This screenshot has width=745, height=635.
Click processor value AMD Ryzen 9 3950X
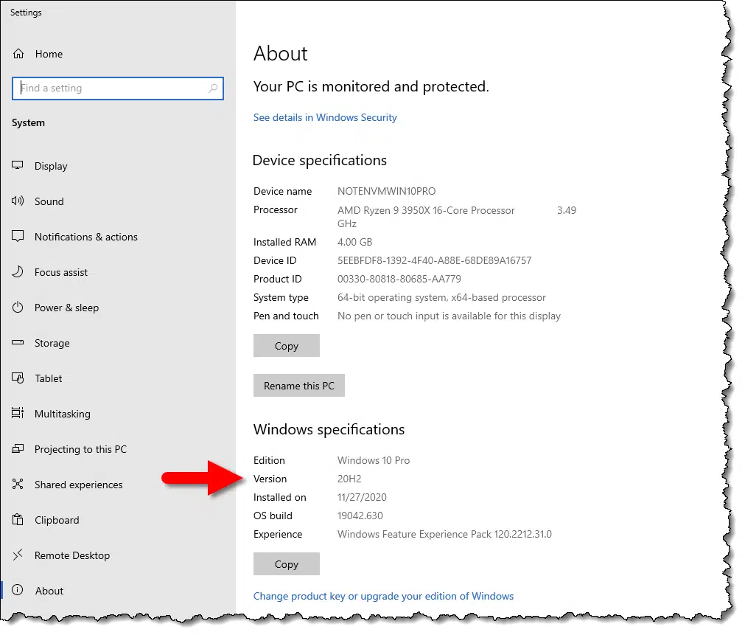click(426, 210)
